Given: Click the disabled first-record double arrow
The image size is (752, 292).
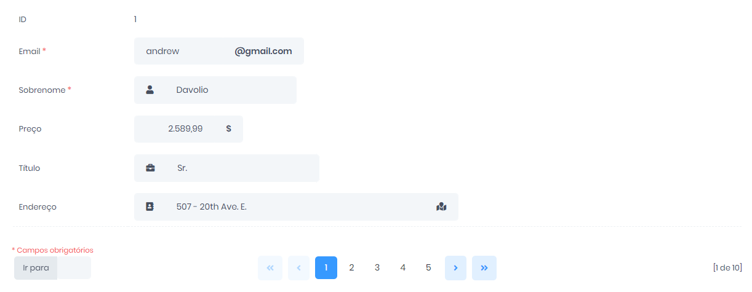Looking at the screenshot, I should click(270, 268).
